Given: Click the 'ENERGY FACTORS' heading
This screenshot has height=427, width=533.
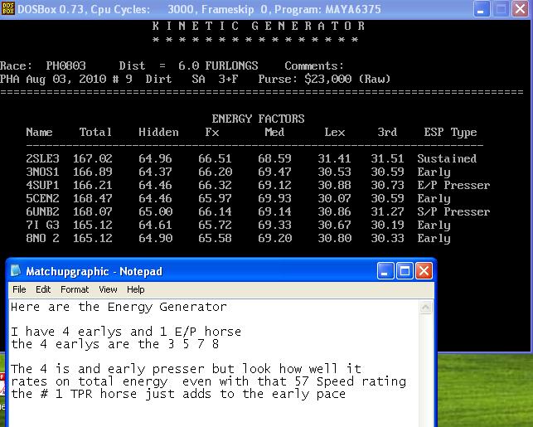Looking at the screenshot, I should click(258, 119).
